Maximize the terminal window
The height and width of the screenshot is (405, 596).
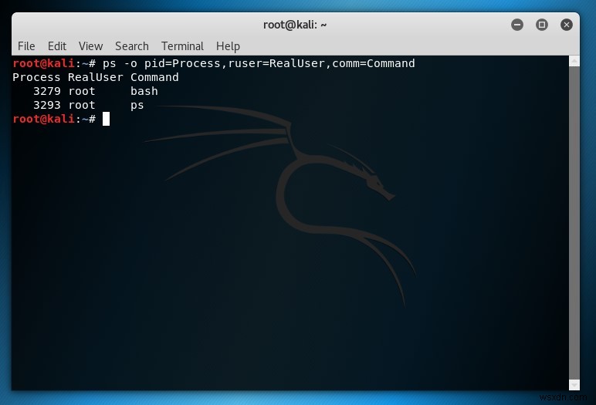pyautogui.click(x=542, y=25)
